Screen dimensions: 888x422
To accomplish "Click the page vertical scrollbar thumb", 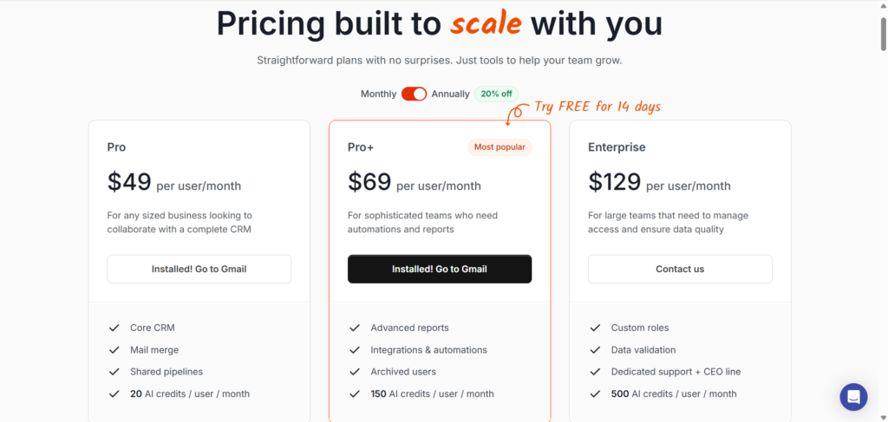I will tap(883, 34).
